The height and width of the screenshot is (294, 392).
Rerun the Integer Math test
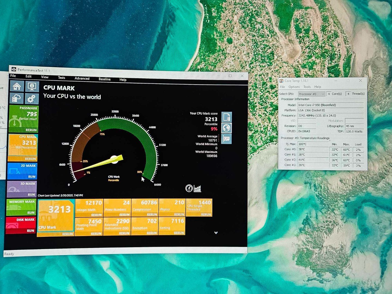(x=96, y=215)
